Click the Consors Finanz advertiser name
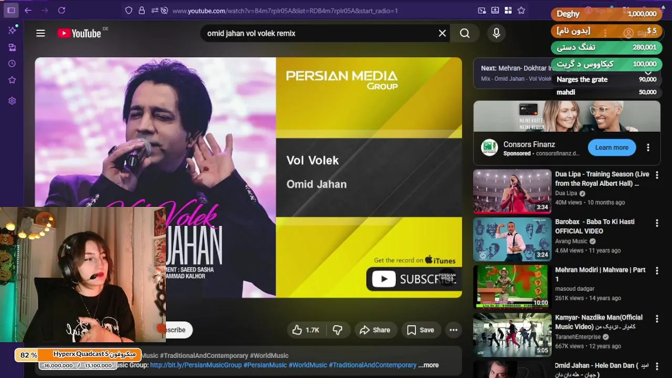672x378 pixels. (x=529, y=144)
